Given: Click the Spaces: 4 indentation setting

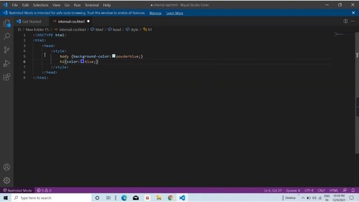Looking at the screenshot, I should point(293,190).
